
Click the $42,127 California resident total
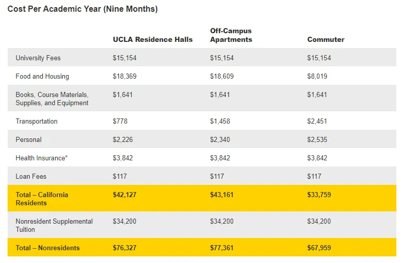[x=125, y=195]
